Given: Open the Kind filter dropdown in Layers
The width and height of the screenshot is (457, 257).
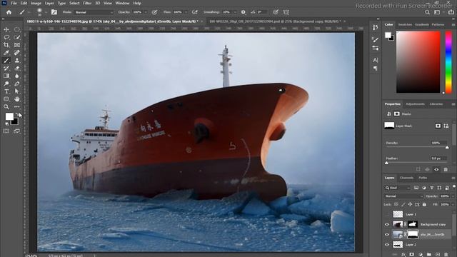Looking at the screenshot, I should (x=398, y=188).
